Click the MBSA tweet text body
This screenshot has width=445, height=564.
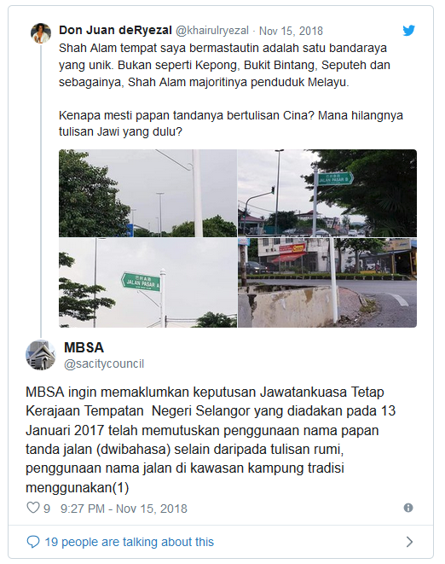(211, 439)
